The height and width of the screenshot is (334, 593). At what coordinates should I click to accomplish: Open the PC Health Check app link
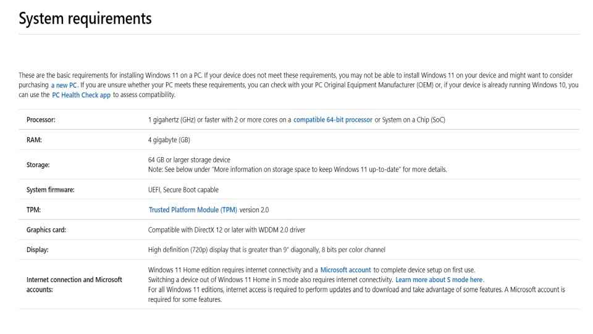coord(81,95)
